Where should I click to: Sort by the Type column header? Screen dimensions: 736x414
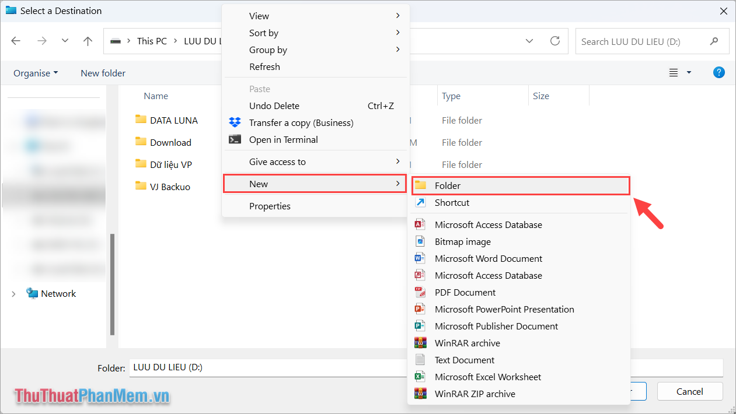[x=451, y=96]
